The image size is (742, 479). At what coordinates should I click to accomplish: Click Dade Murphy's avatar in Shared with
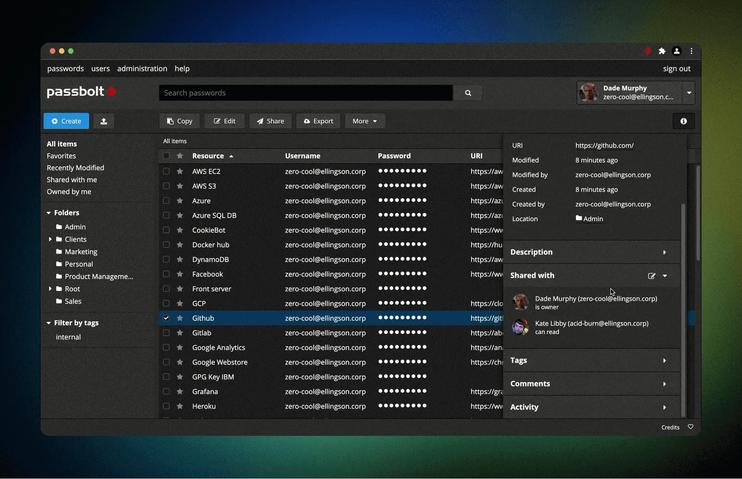(520, 303)
